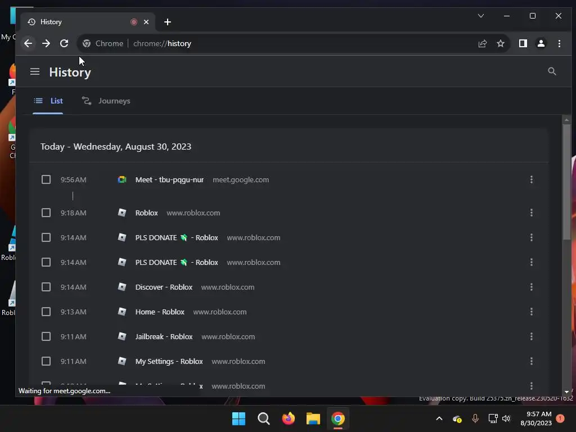576x432 pixels.
Task: Close the History tab
Action: [x=146, y=22]
